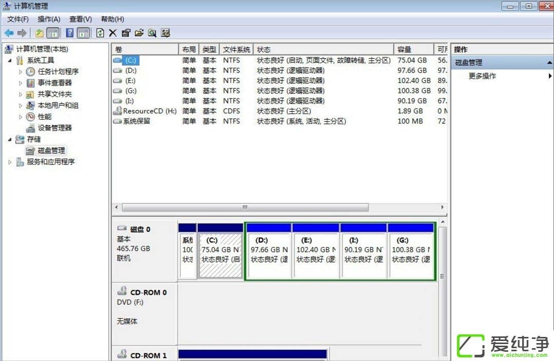Toggle the console tree pane visibility
554x361 pixels.
53,33
